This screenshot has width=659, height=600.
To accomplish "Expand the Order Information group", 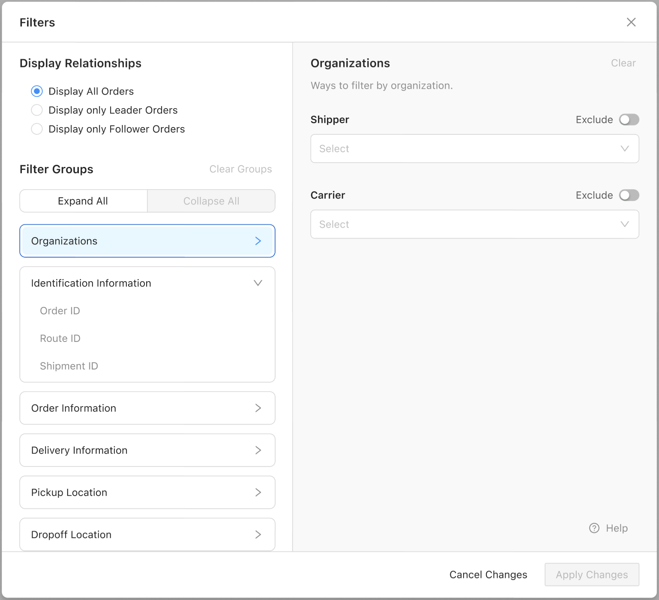I will [x=147, y=408].
